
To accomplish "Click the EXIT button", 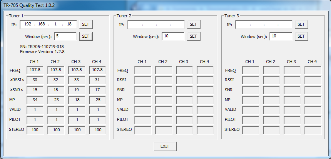I will (x=165, y=146).
